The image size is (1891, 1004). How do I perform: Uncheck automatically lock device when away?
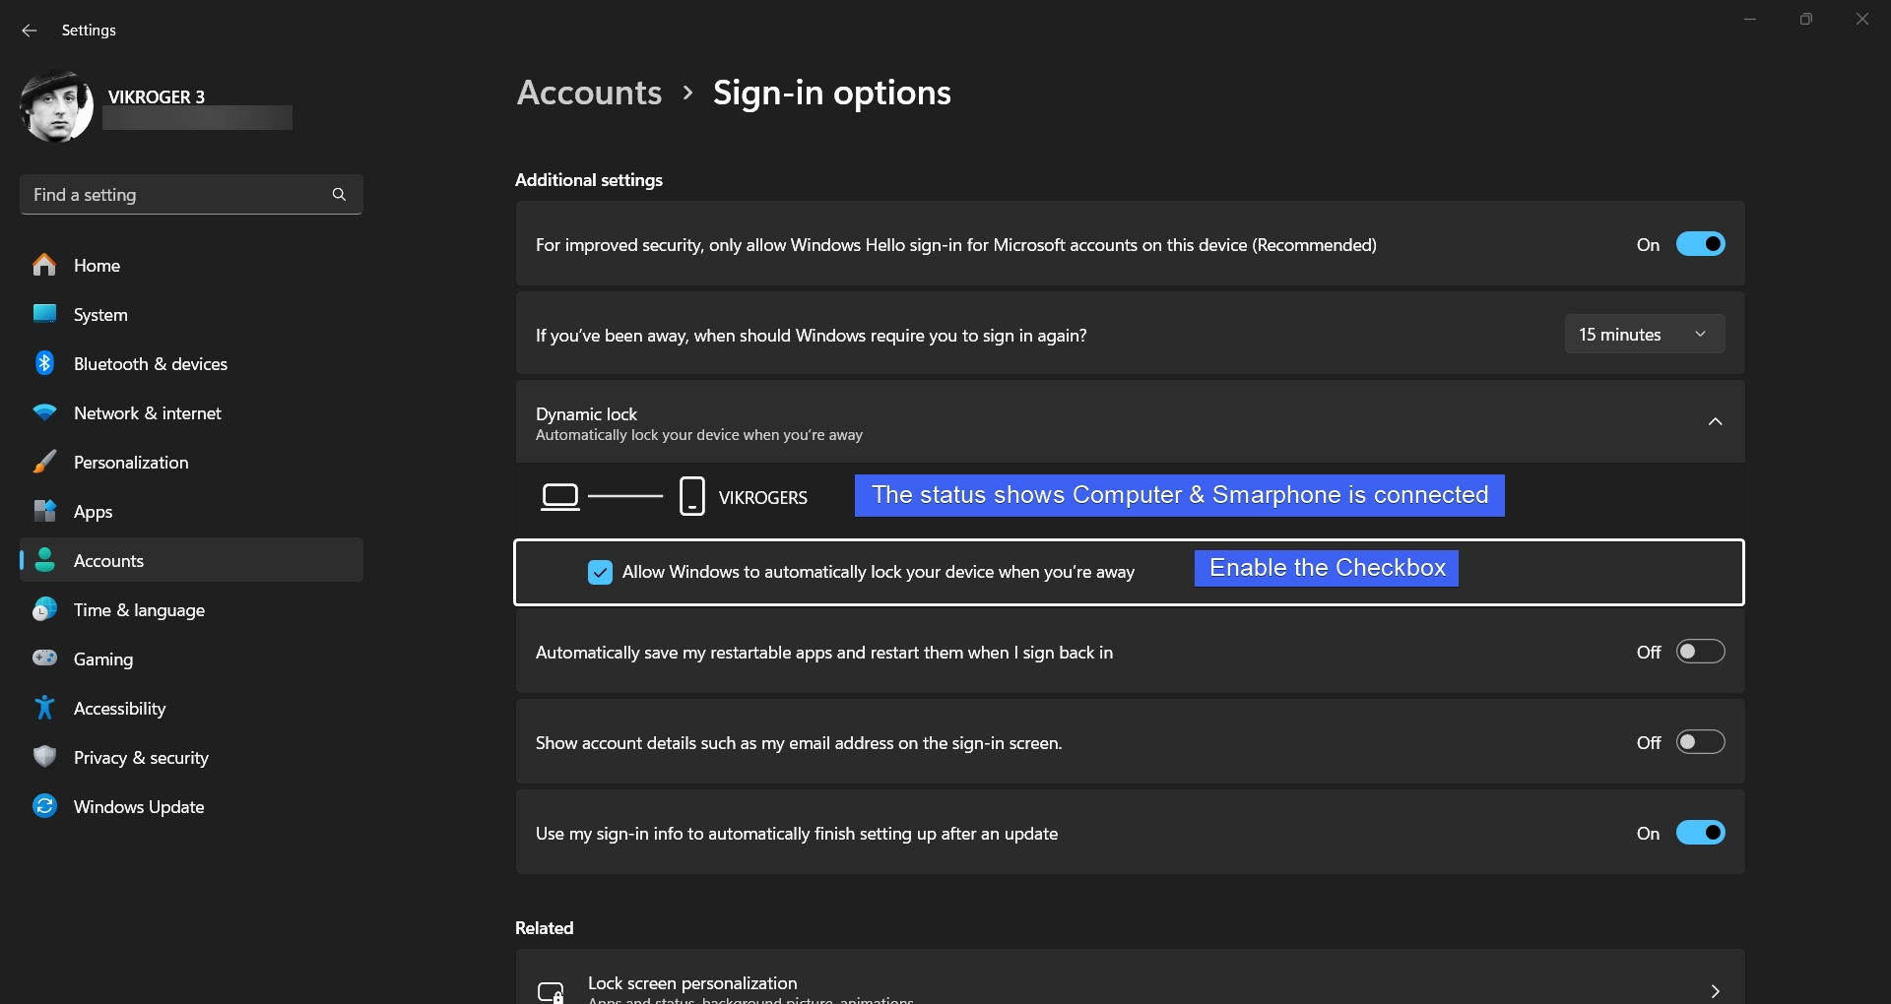(600, 572)
